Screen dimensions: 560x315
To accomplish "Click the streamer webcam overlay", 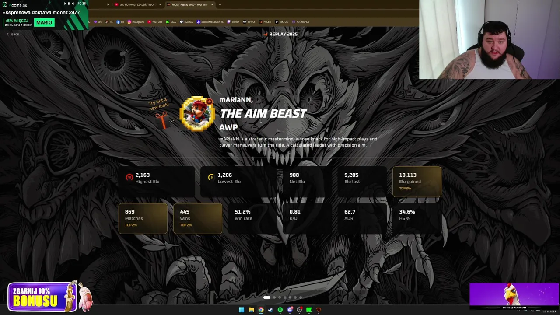I will click(x=490, y=39).
